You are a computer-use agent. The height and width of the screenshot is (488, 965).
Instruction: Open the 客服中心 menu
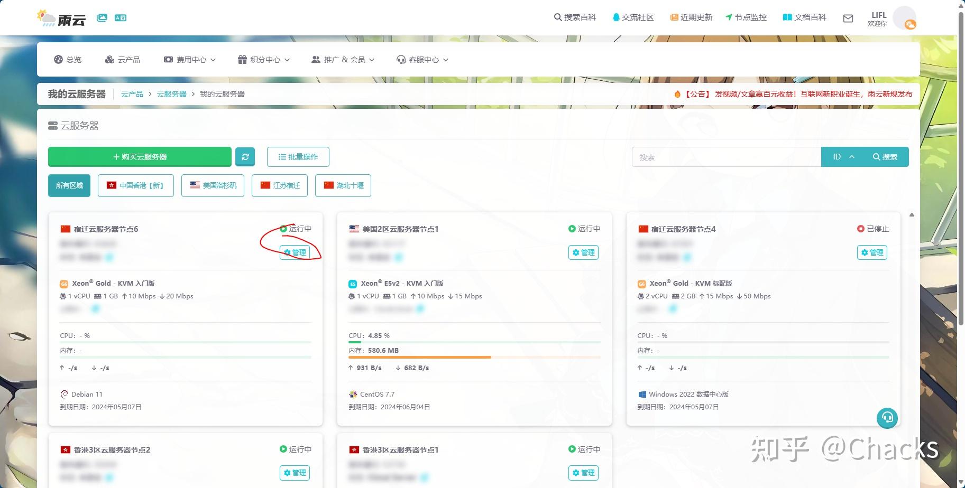(422, 59)
